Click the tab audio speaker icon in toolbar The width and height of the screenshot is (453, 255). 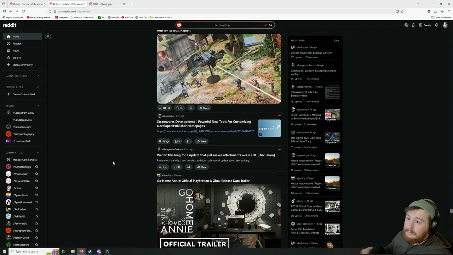(x=442, y=11)
